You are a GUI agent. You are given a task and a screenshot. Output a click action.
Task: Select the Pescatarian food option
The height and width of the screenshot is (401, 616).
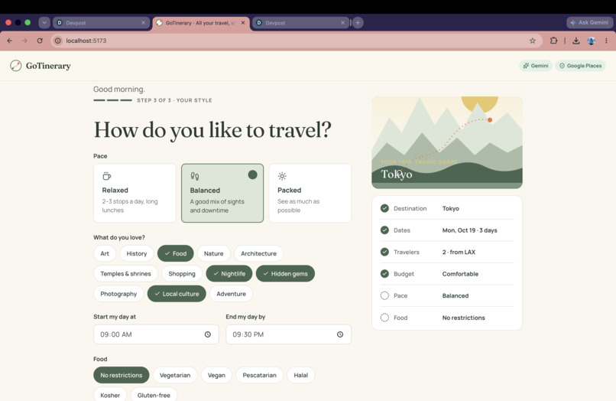[x=260, y=375]
